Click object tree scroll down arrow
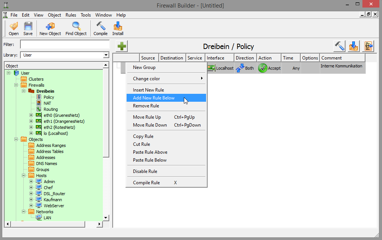This screenshot has width=382, height=240. click(x=106, y=217)
